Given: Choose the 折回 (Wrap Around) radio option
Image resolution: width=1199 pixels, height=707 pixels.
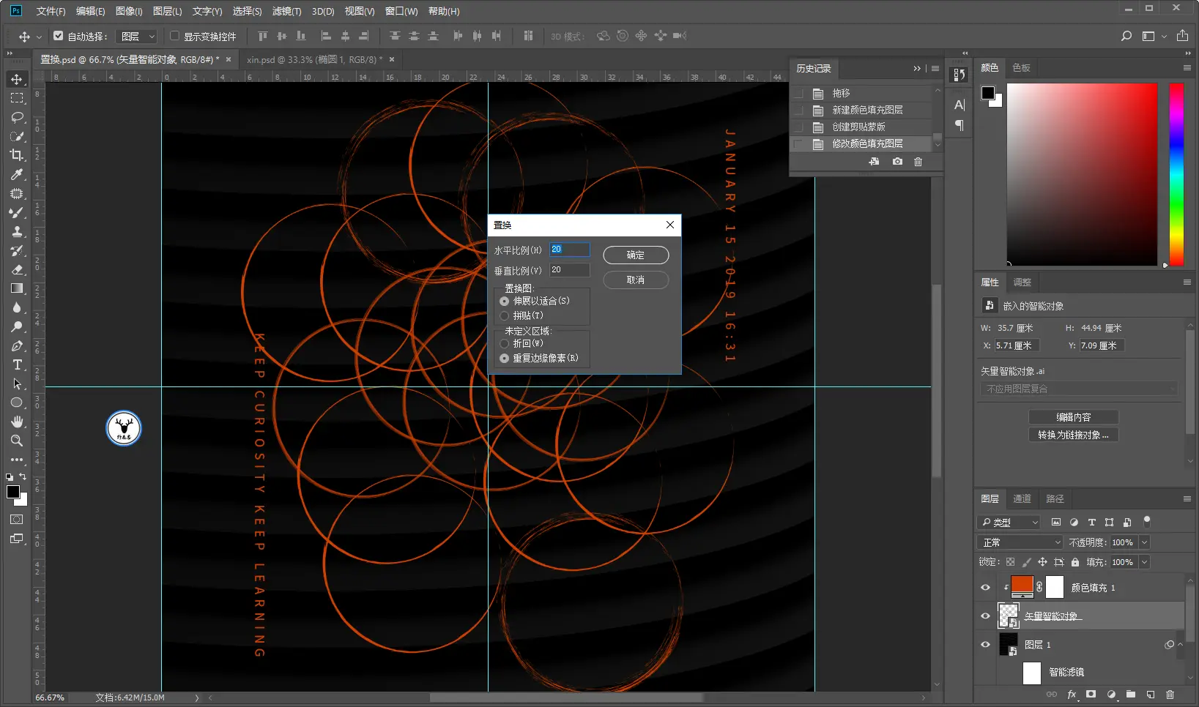Looking at the screenshot, I should coord(504,343).
